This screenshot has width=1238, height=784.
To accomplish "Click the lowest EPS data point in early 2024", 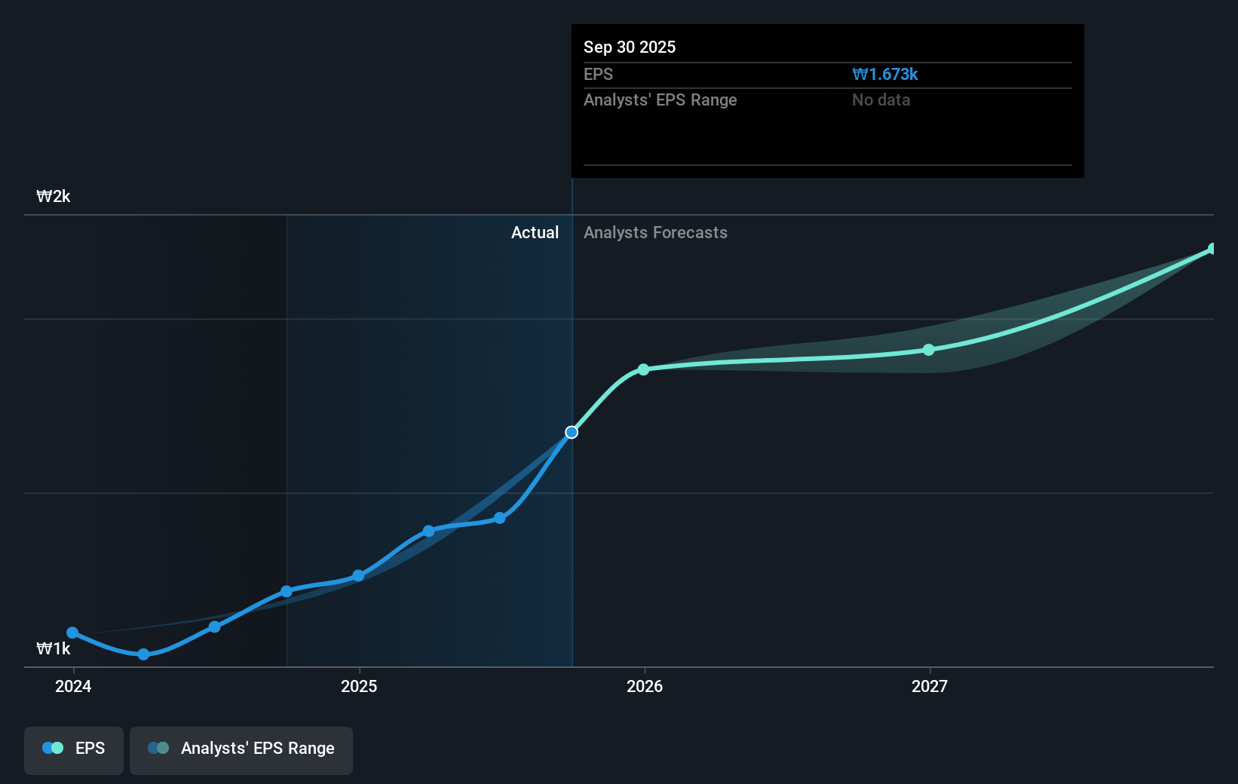I will tap(142, 655).
